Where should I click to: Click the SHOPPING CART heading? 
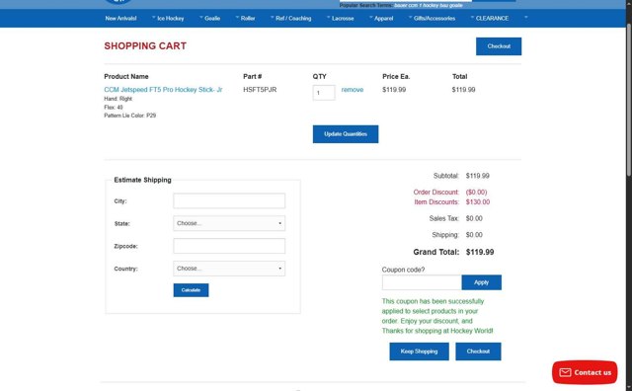(145, 46)
